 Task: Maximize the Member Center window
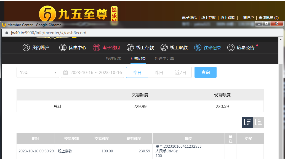tap(267, 24)
